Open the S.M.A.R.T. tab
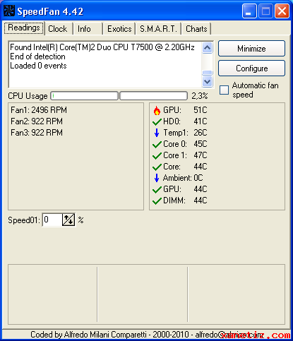 [x=158, y=29]
